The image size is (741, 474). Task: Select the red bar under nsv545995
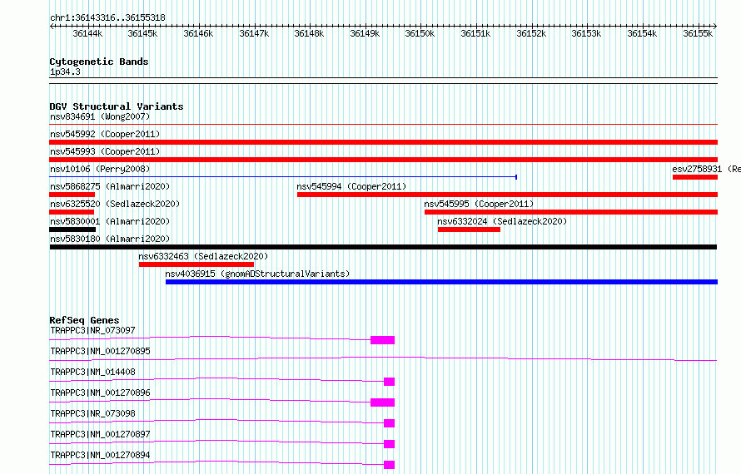pos(571,212)
